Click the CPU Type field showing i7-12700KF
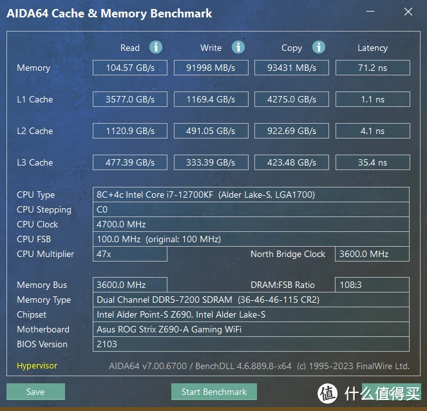 click(x=251, y=195)
